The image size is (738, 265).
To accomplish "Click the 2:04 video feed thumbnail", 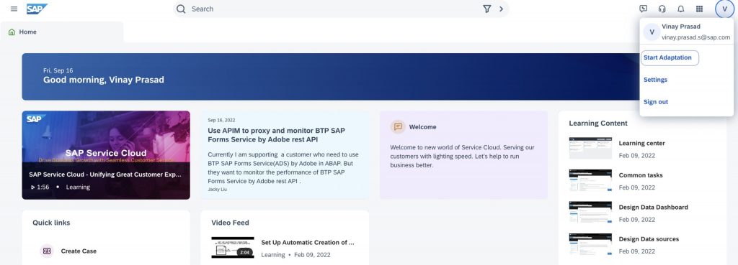I will click(233, 247).
